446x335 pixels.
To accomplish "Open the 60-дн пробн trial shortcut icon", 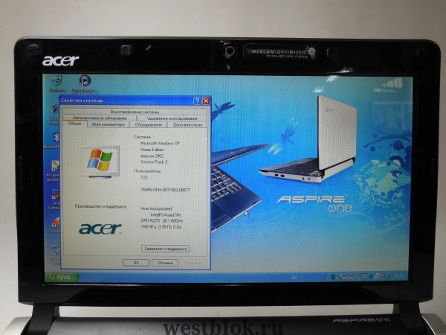I will click(x=54, y=170).
